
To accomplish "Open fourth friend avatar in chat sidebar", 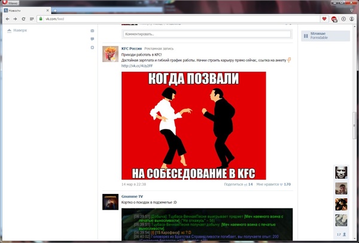I will [x=341, y=220].
